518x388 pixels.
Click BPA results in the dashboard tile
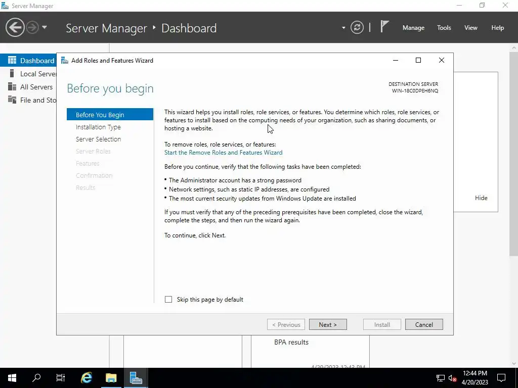coord(291,342)
